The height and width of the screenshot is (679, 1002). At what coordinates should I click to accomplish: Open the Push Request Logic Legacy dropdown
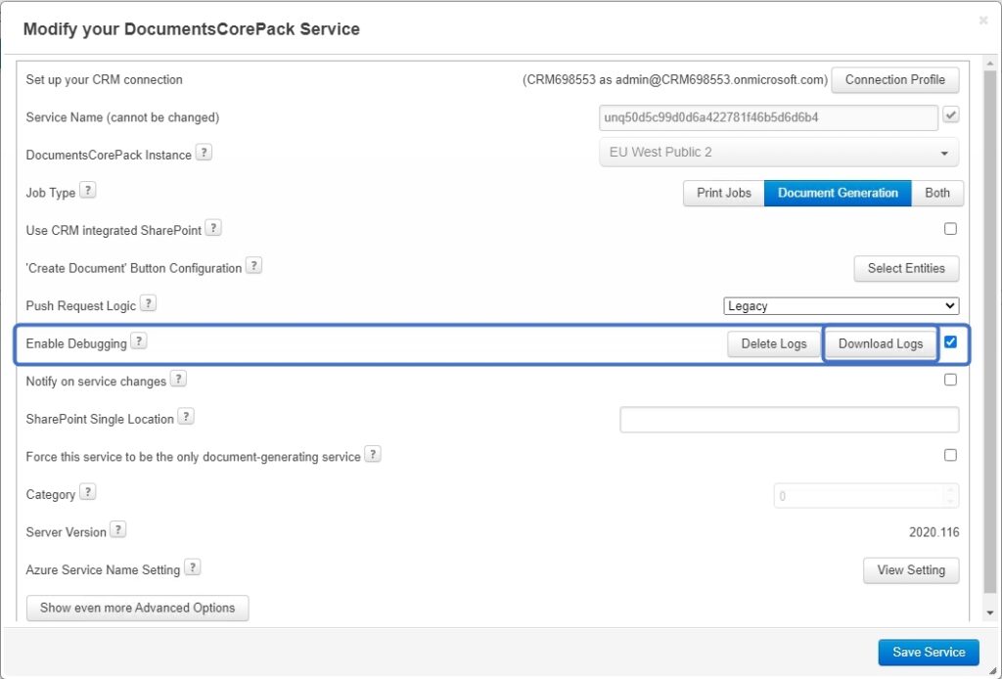[841, 306]
